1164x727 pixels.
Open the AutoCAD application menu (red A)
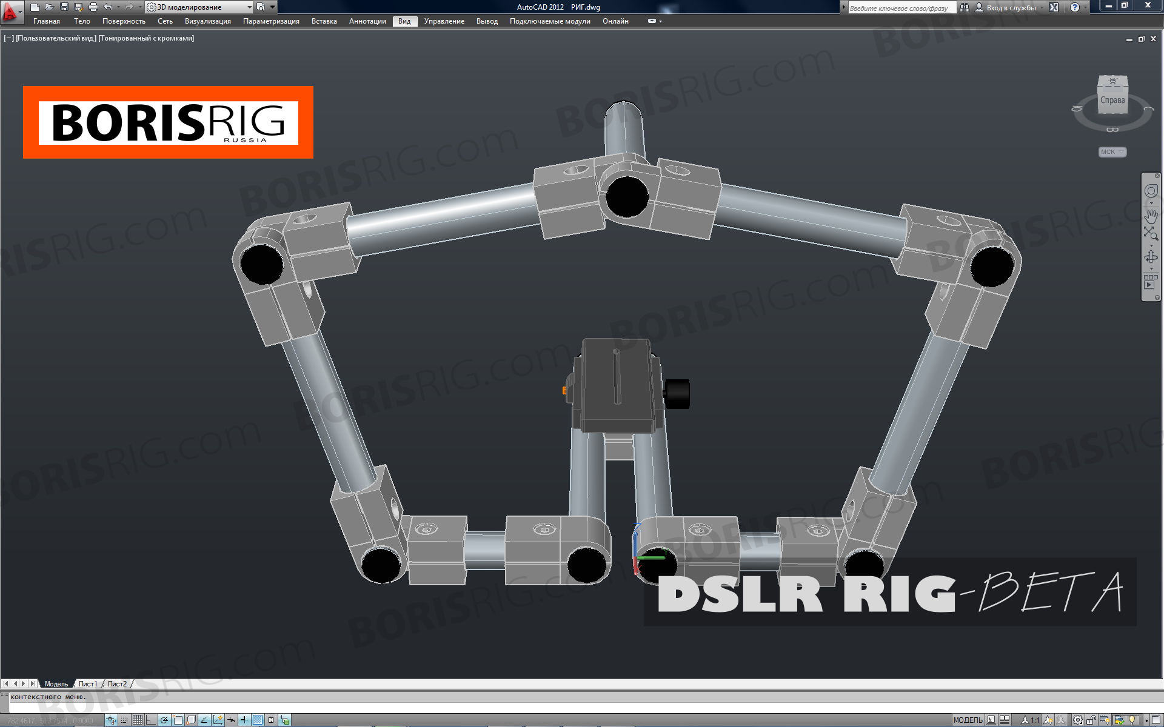(x=11, y=12)
